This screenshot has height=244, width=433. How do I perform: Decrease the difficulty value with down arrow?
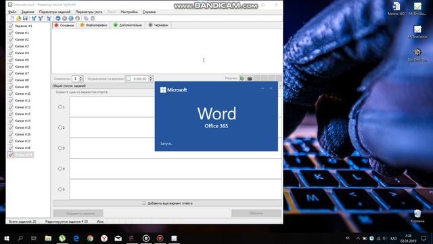[x=81, y=80]
